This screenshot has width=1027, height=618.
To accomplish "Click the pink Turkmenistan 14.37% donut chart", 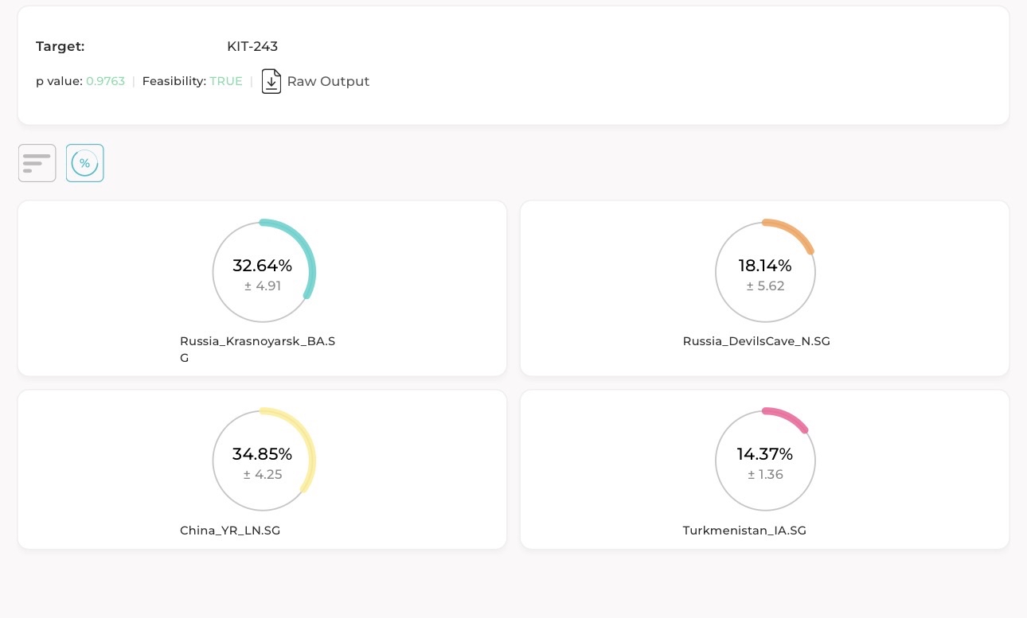I will pyautogui.click(x=765, y=460).
